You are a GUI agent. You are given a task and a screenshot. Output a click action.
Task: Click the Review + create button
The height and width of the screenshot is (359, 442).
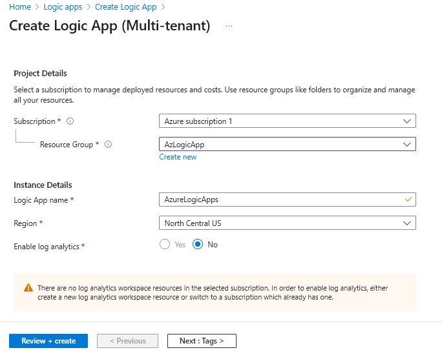tap(48, 341)
